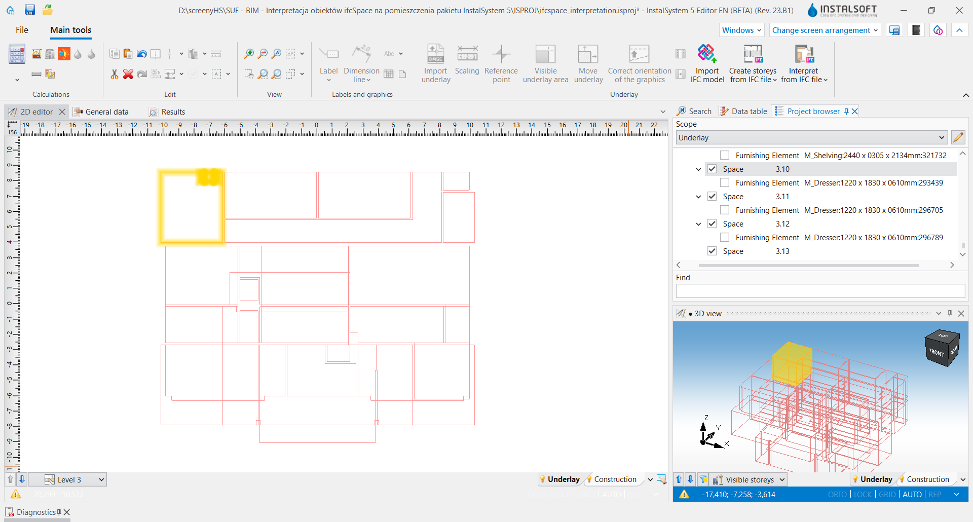Screen dimensions: 973x522
Task: Open the Level 3 storey dropdown
Action: click(x=74, y=479)
